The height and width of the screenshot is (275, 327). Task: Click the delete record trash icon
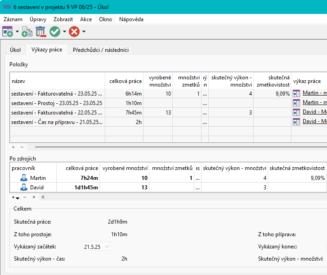click(x=40, y=32)
